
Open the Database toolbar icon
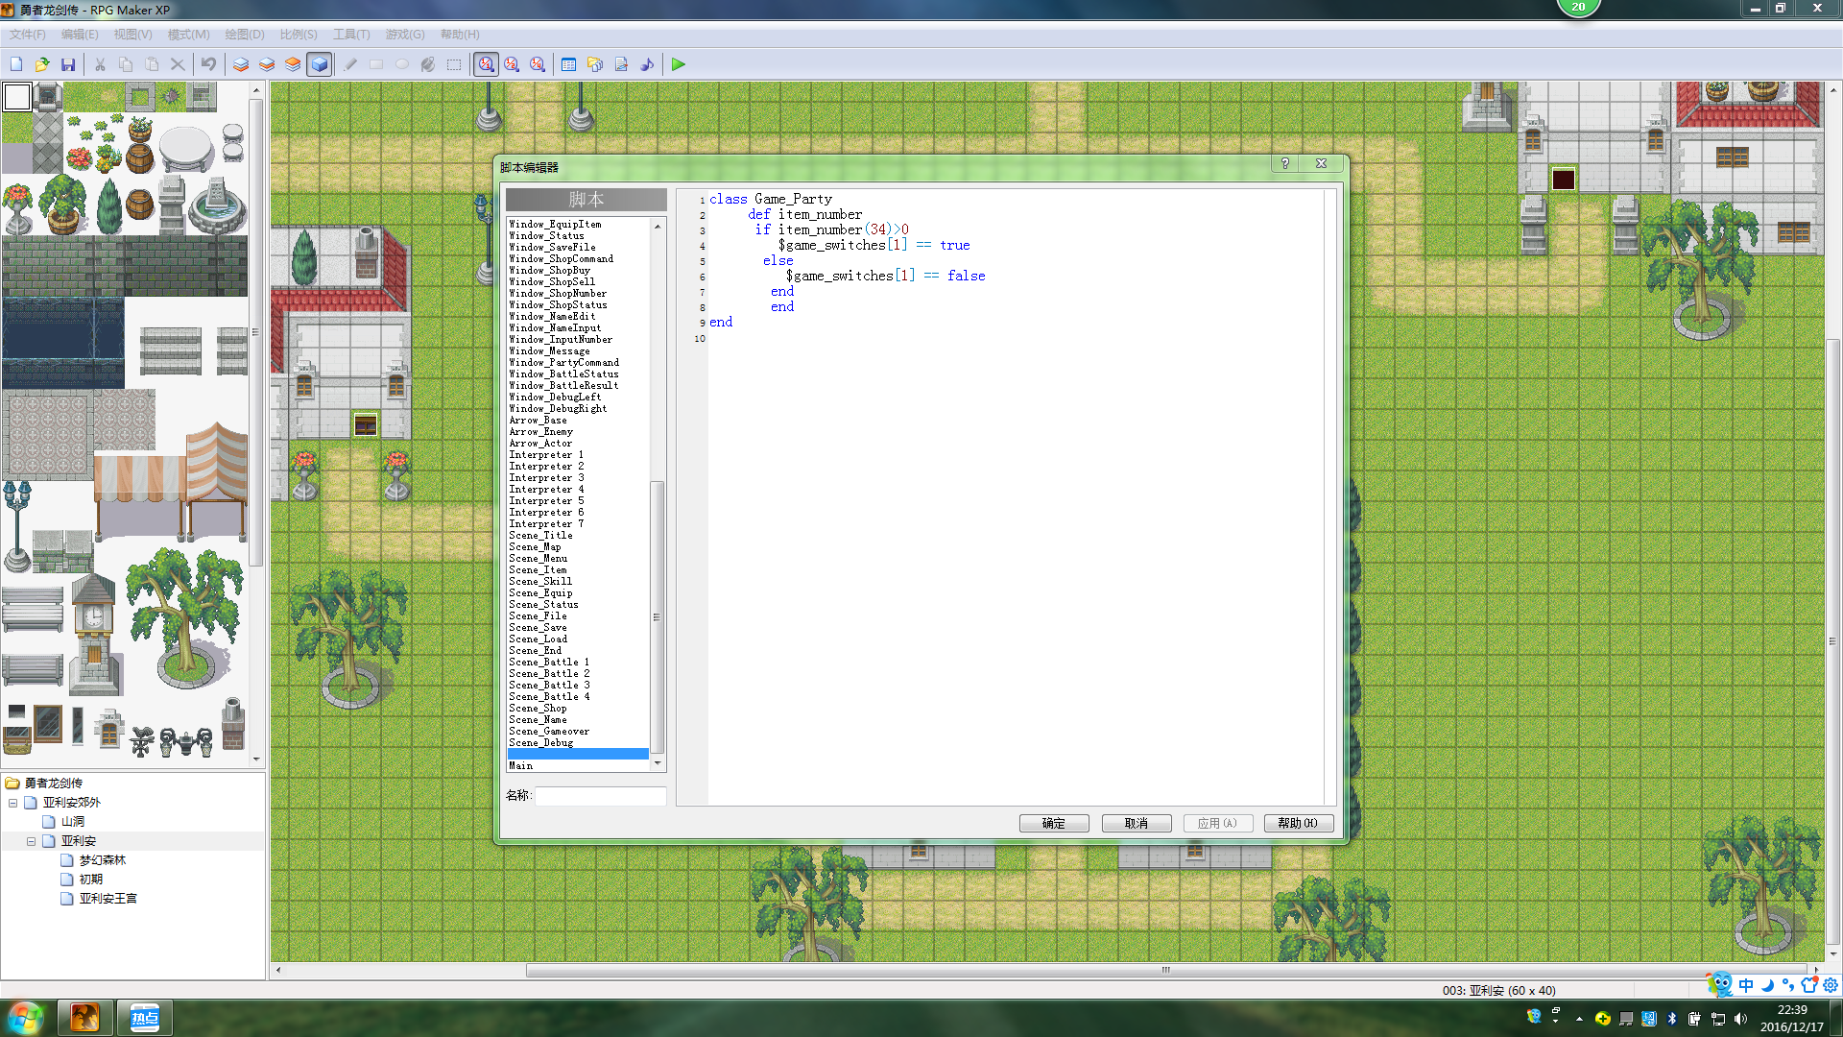tap(568, 64)
